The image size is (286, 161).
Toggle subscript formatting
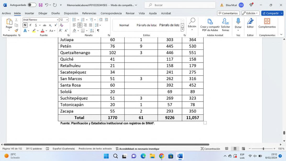[50, 25]
